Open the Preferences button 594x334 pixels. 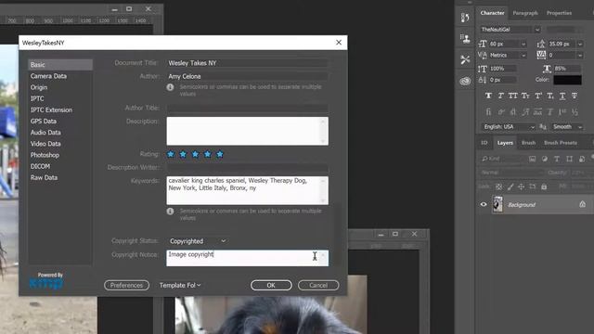[x=126, y=285]
